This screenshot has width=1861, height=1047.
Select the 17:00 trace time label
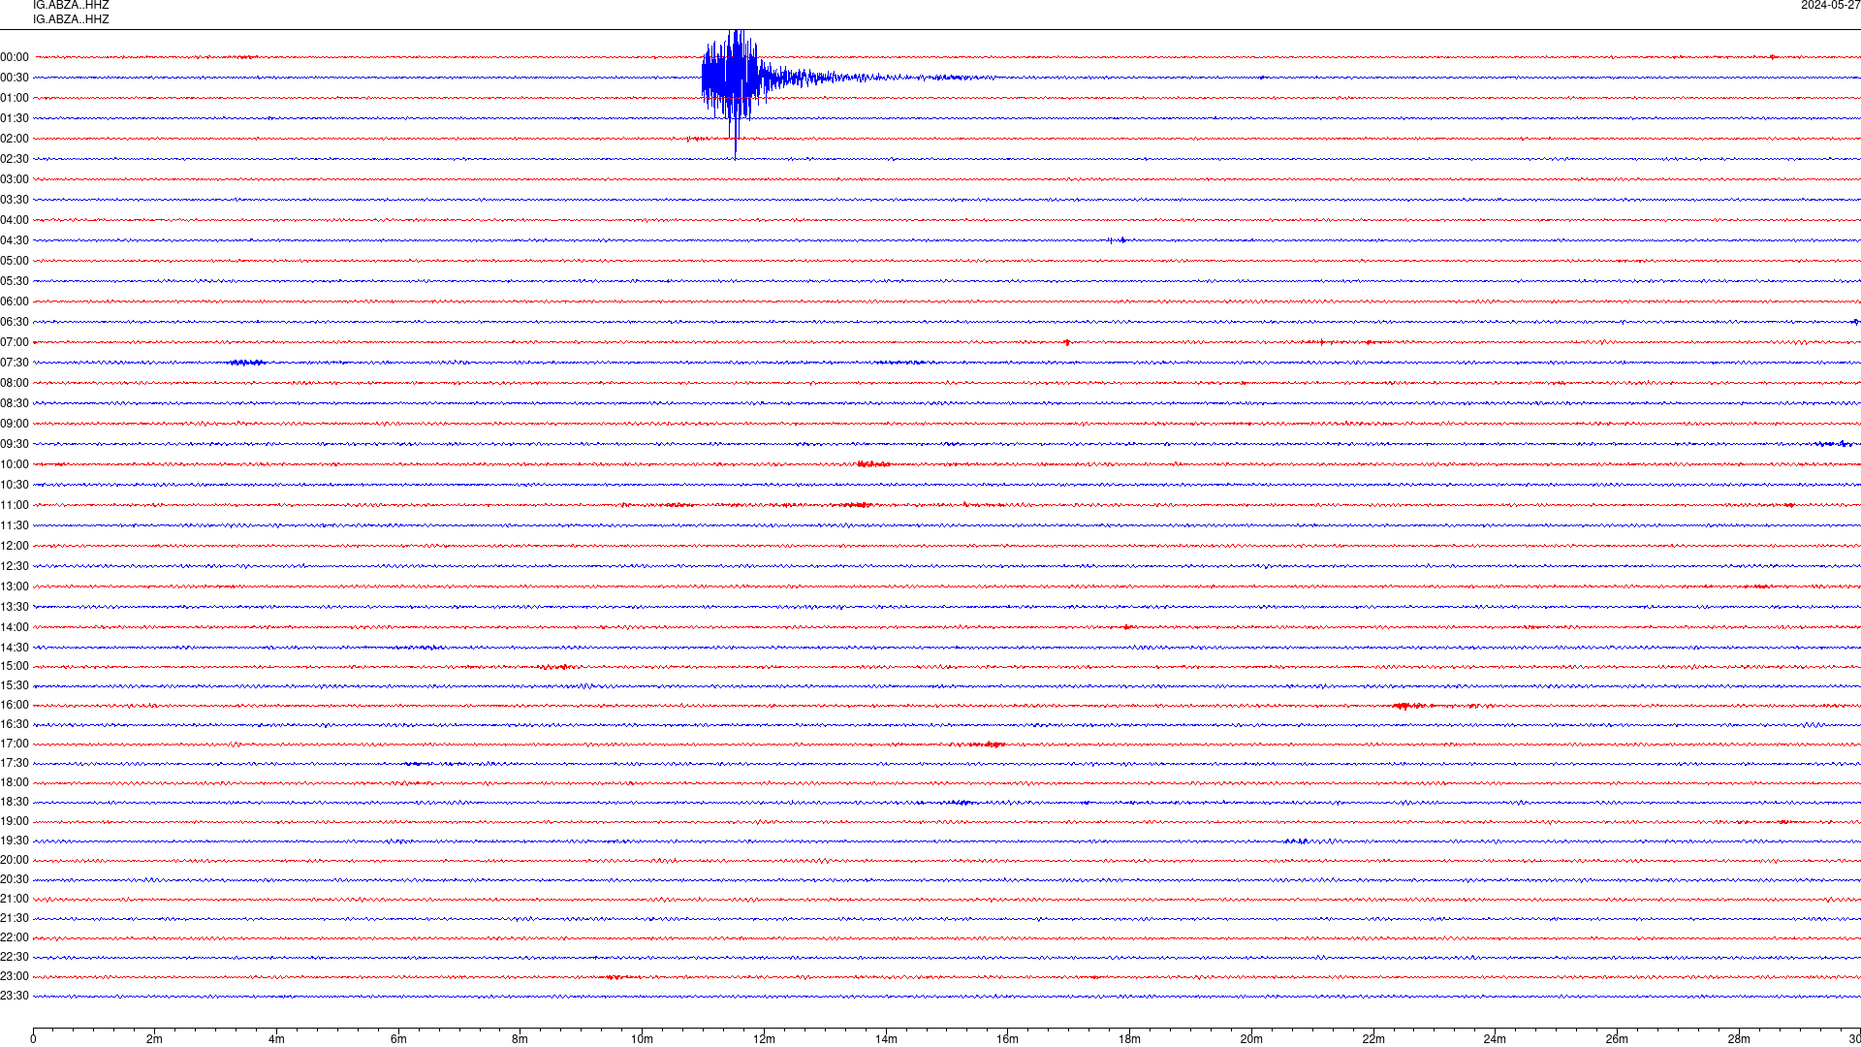pos(15,744)
